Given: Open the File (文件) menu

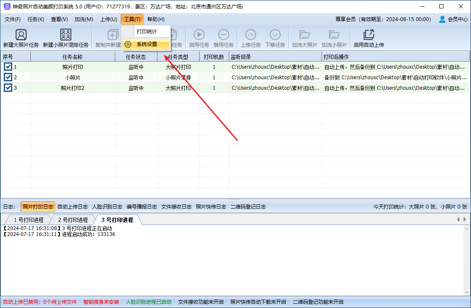Looking at the screenshot, I should click(x=12, y=19).
